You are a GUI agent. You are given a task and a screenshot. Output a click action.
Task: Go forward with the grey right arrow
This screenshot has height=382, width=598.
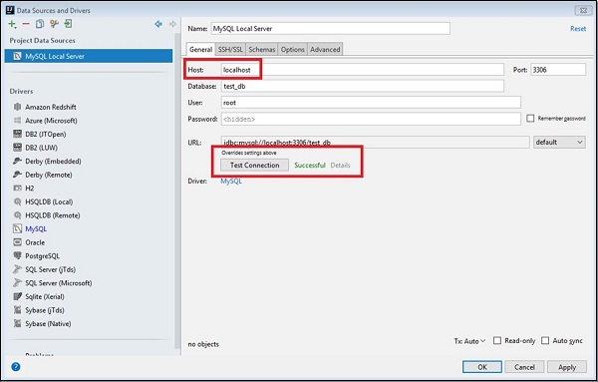click(x=172, y=24)
